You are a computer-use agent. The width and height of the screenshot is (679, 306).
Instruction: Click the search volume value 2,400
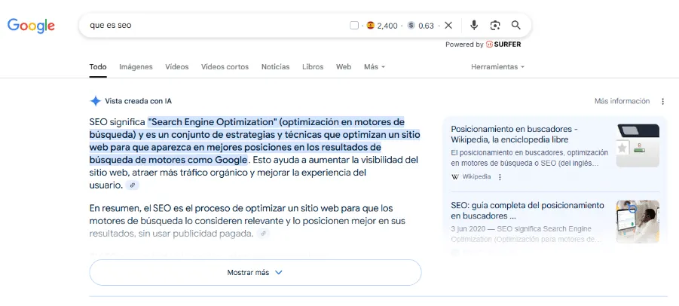click(387, 26)
